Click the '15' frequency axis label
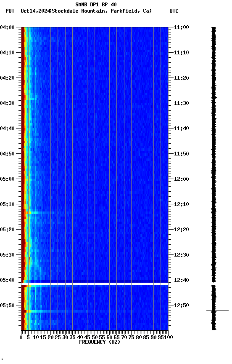This screenshot has width=232, height=364. coord(43,337)
